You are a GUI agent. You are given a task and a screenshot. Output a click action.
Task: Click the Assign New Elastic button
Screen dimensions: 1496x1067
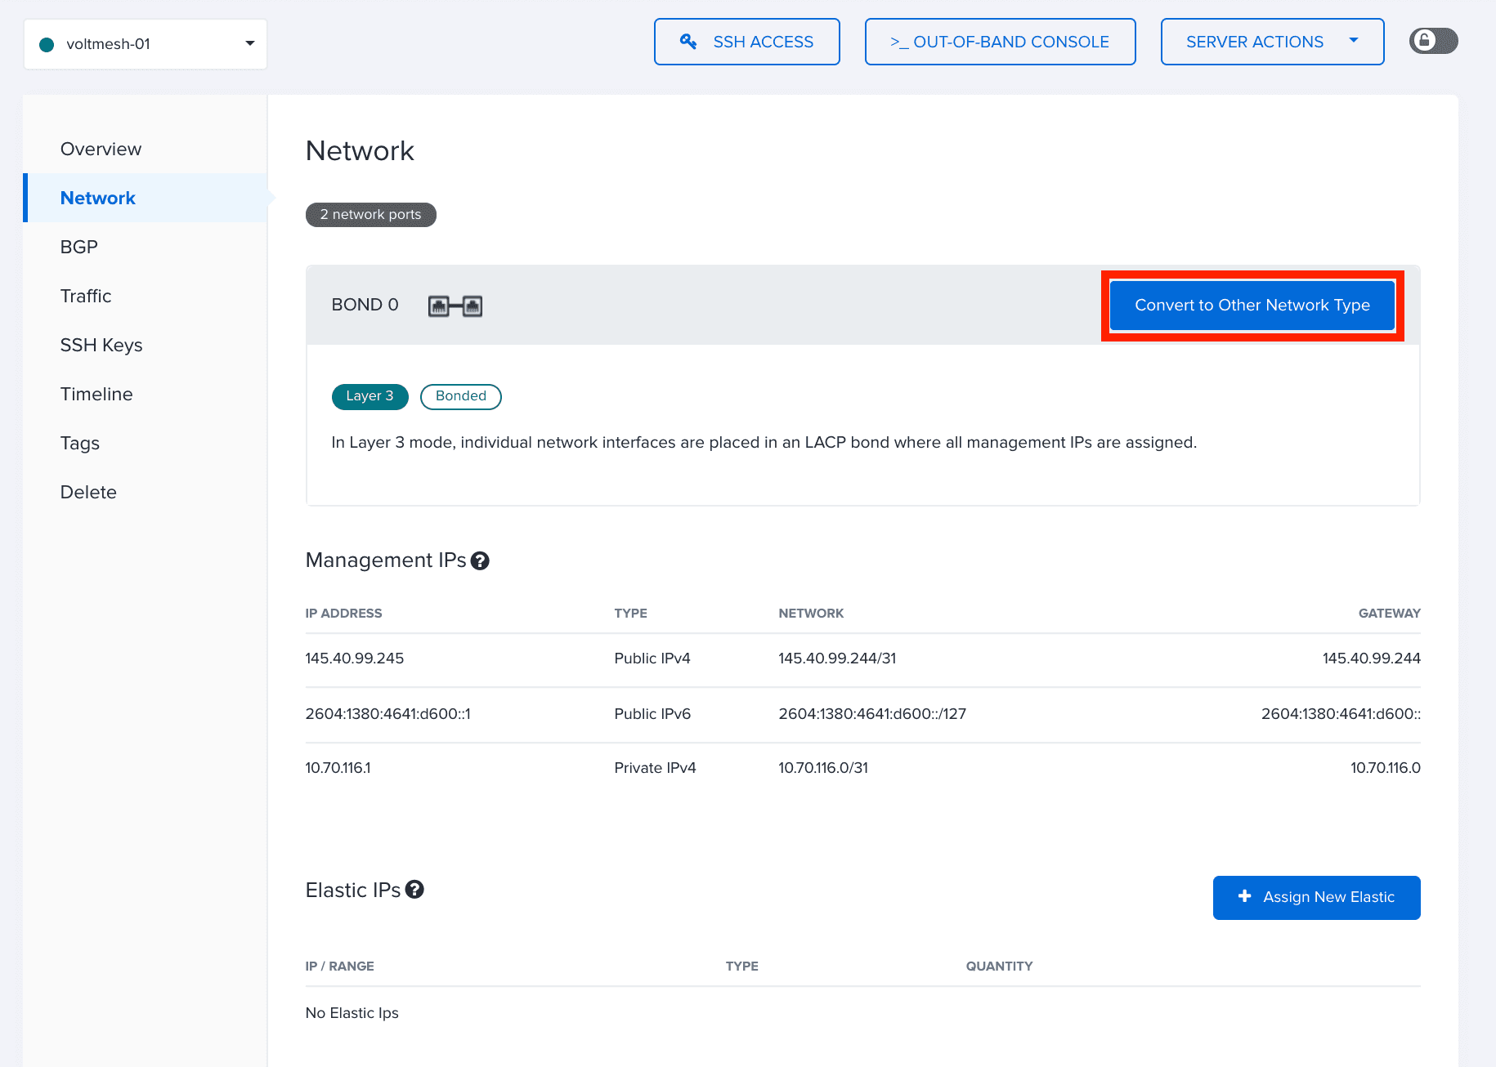pyautogui.click(x=1317, y=898)
